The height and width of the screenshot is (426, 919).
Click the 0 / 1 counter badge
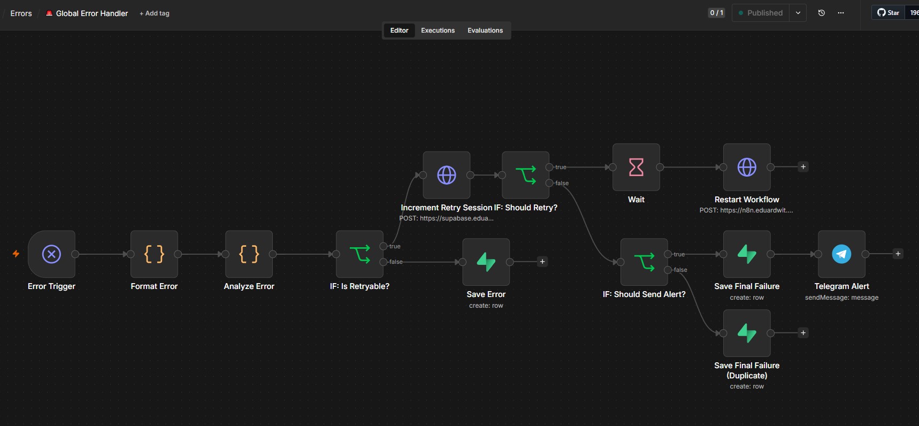[x=716, y=13]
